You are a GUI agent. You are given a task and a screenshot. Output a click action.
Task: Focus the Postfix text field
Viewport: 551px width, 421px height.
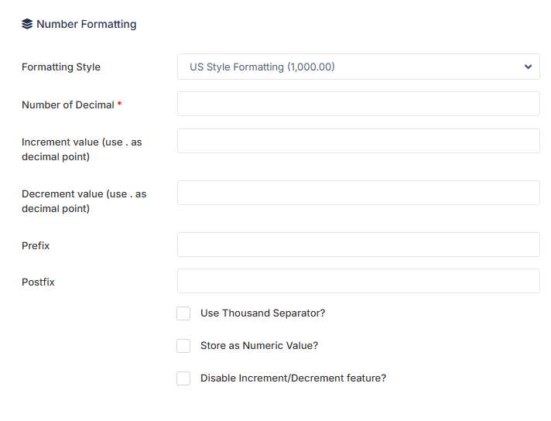point(358,281)
